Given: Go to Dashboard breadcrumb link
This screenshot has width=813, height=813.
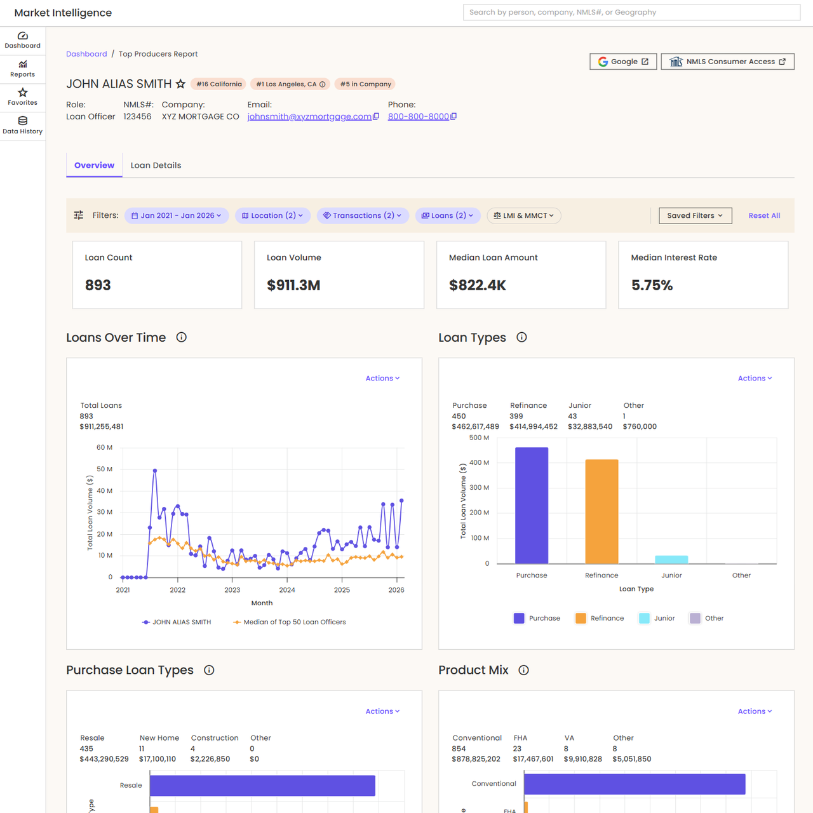Looking at the screenshot, I should click(86, 54).
